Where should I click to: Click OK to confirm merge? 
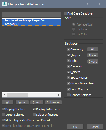point(75,127)
